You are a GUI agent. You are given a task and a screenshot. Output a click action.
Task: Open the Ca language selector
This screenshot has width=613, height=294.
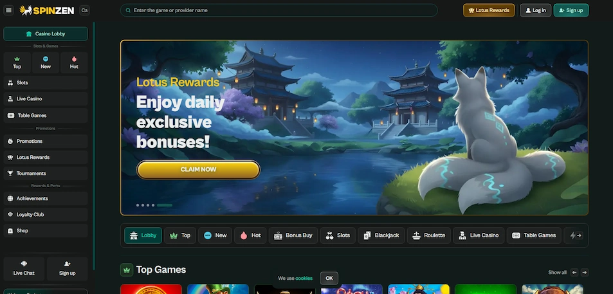(84, 10)
